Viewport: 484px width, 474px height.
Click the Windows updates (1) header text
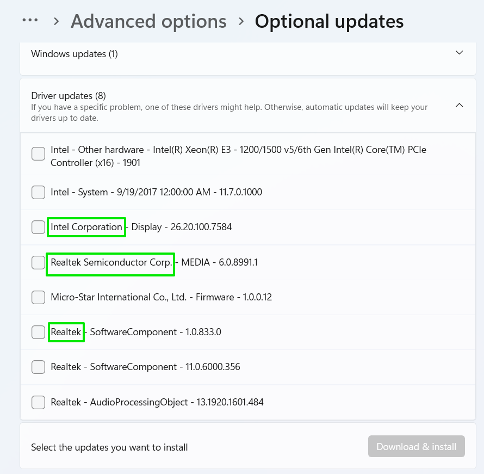pyautogui.click(x=75, y=54)
